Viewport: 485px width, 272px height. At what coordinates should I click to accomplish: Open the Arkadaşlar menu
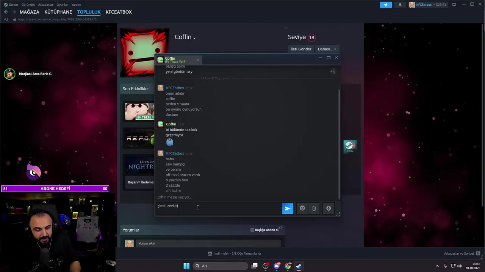(46, 5)
